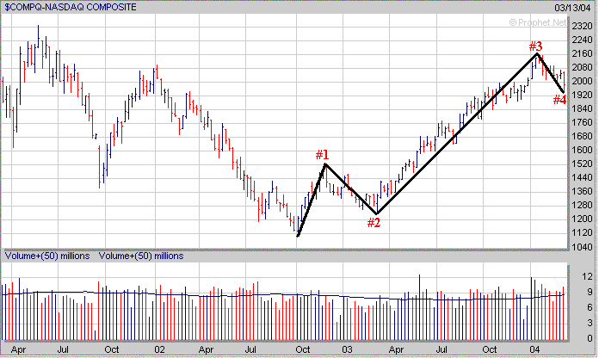599x358 pixels.
Task: Click the 2000 price level label
Action: [582, 82]
